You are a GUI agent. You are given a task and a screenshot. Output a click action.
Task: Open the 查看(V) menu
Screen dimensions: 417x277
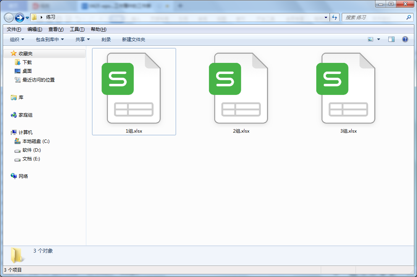click(x=56, y=29)
